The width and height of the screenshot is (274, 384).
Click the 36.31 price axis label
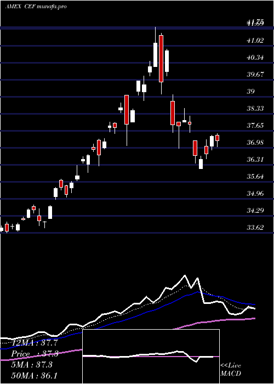(x=255, y=160)
